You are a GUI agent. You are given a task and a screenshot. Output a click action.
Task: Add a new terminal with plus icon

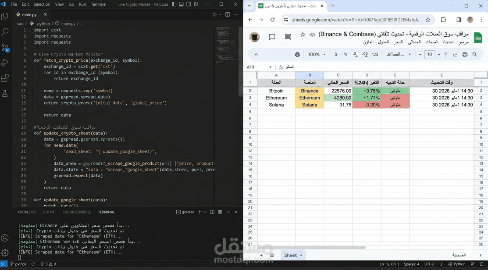pos(199,212)
